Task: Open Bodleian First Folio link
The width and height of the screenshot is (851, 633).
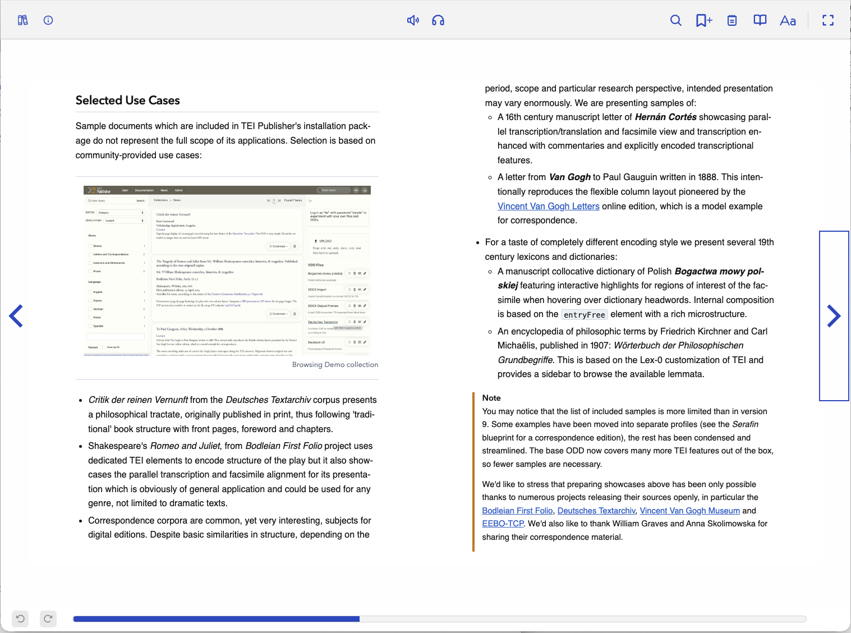Action: (x=518, y=511)
